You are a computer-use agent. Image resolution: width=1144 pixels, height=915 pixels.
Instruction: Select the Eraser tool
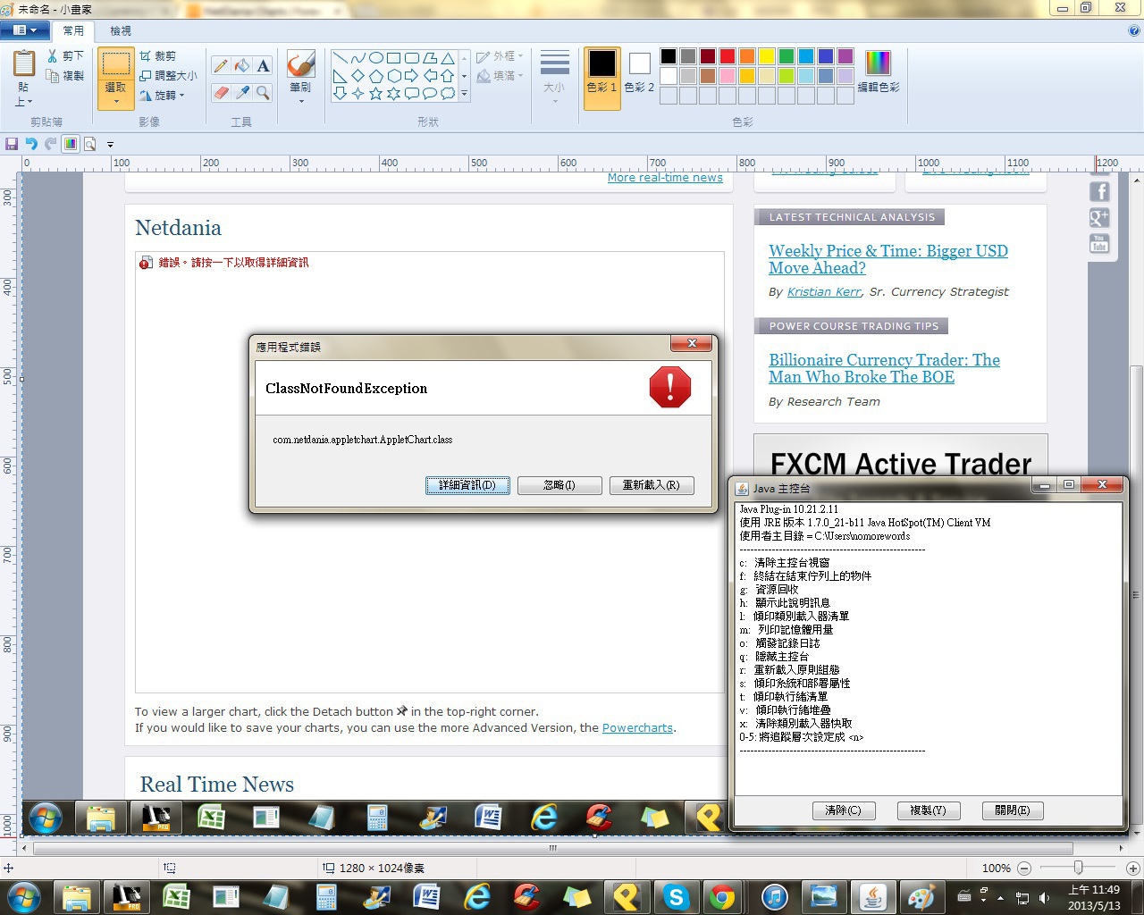(x=221, y=93)
